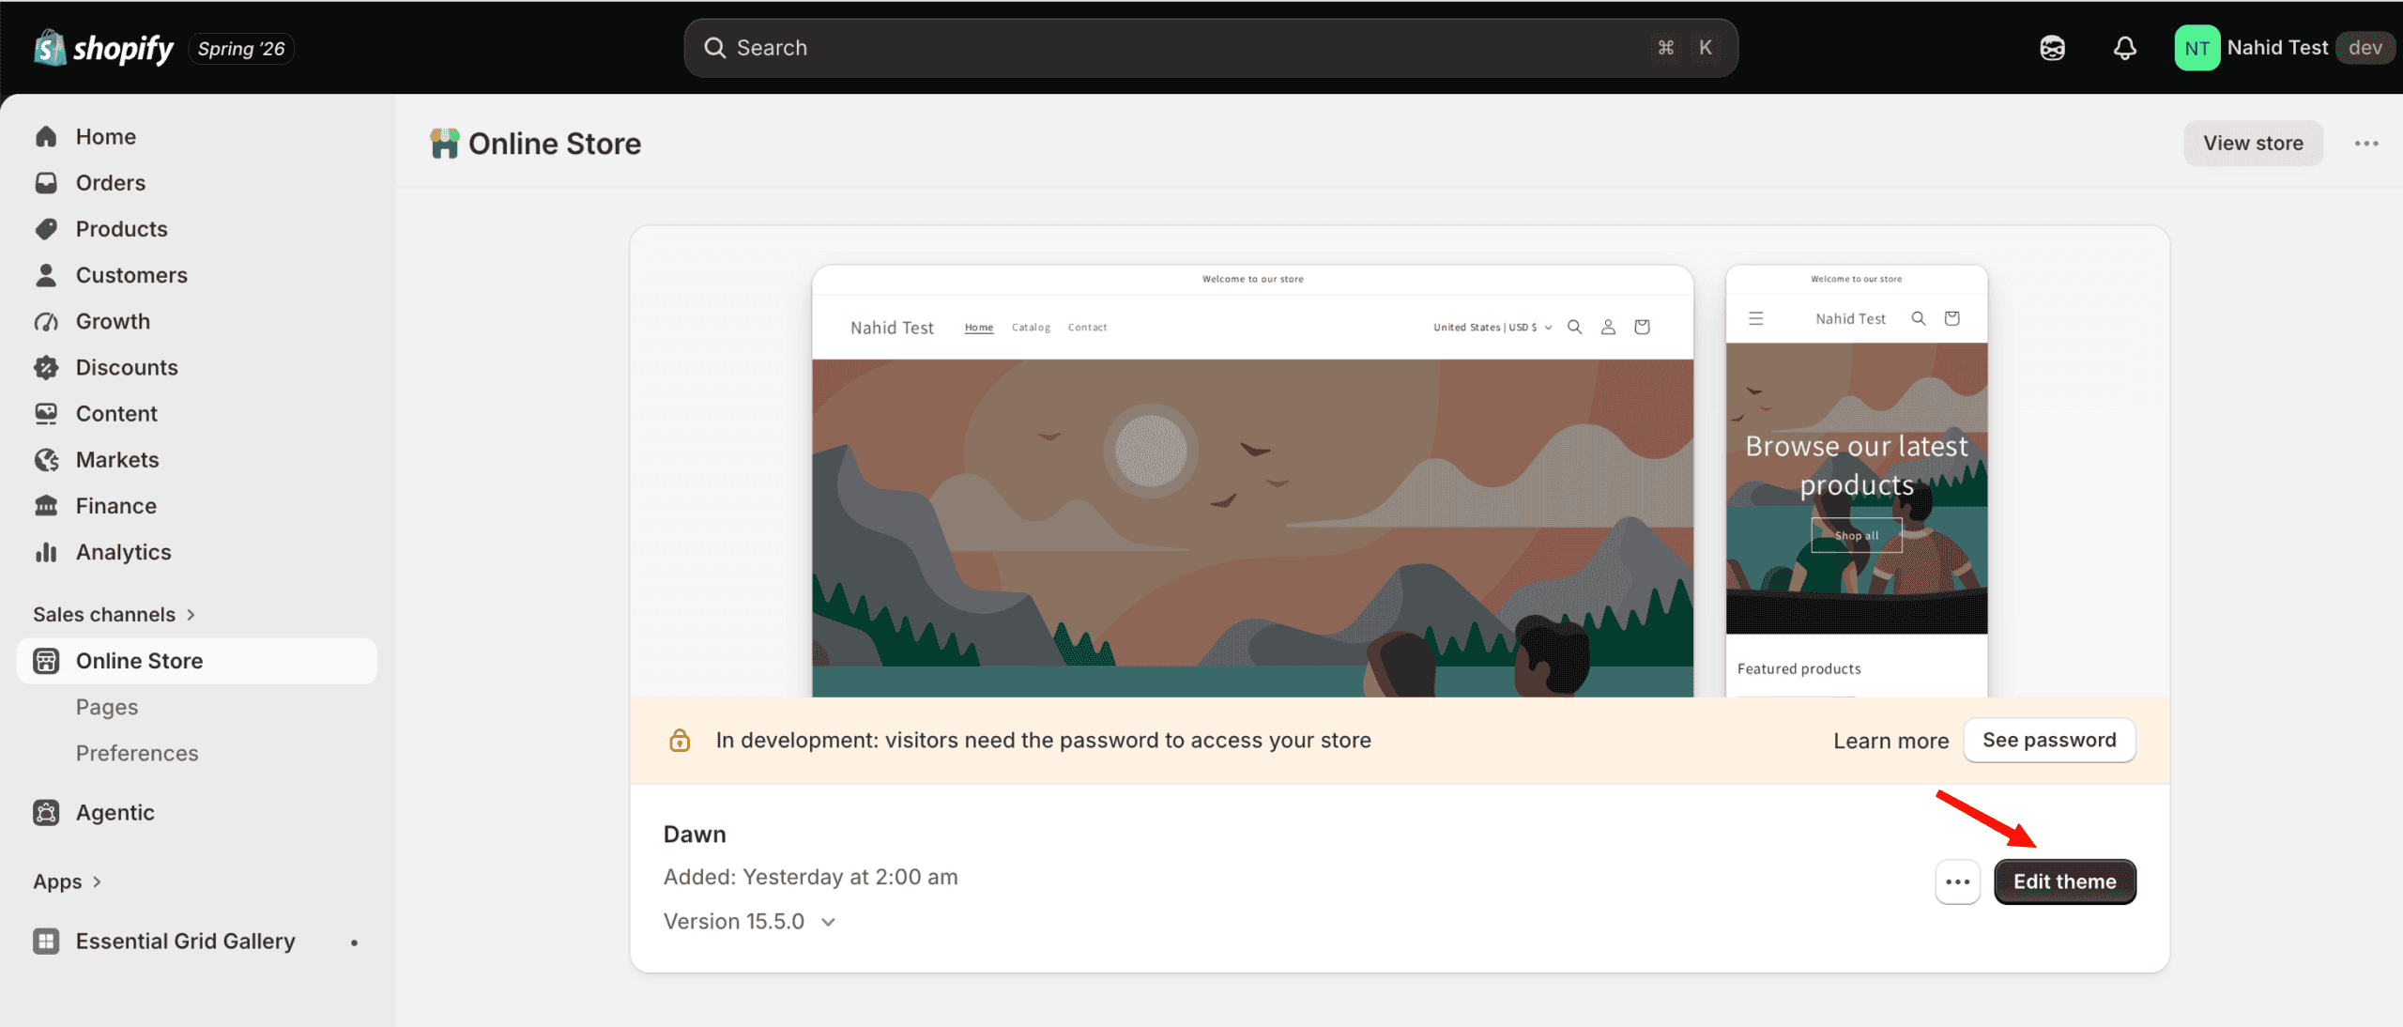This screenshot has height=1027, width=2403.
Task: Click the Customers person icon
Action: click(x=46, y=275)
